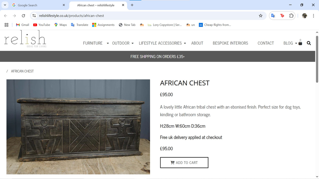Click the African chest product image
Screen dimensions: 319x179
coord(78,127)
